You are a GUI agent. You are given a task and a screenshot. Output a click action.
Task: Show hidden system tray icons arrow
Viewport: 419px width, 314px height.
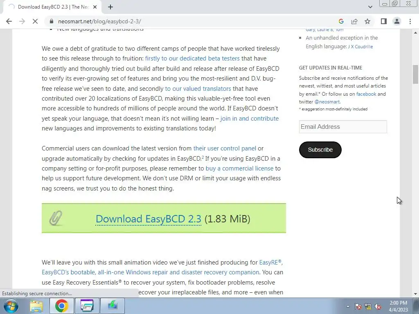(348, 306)
